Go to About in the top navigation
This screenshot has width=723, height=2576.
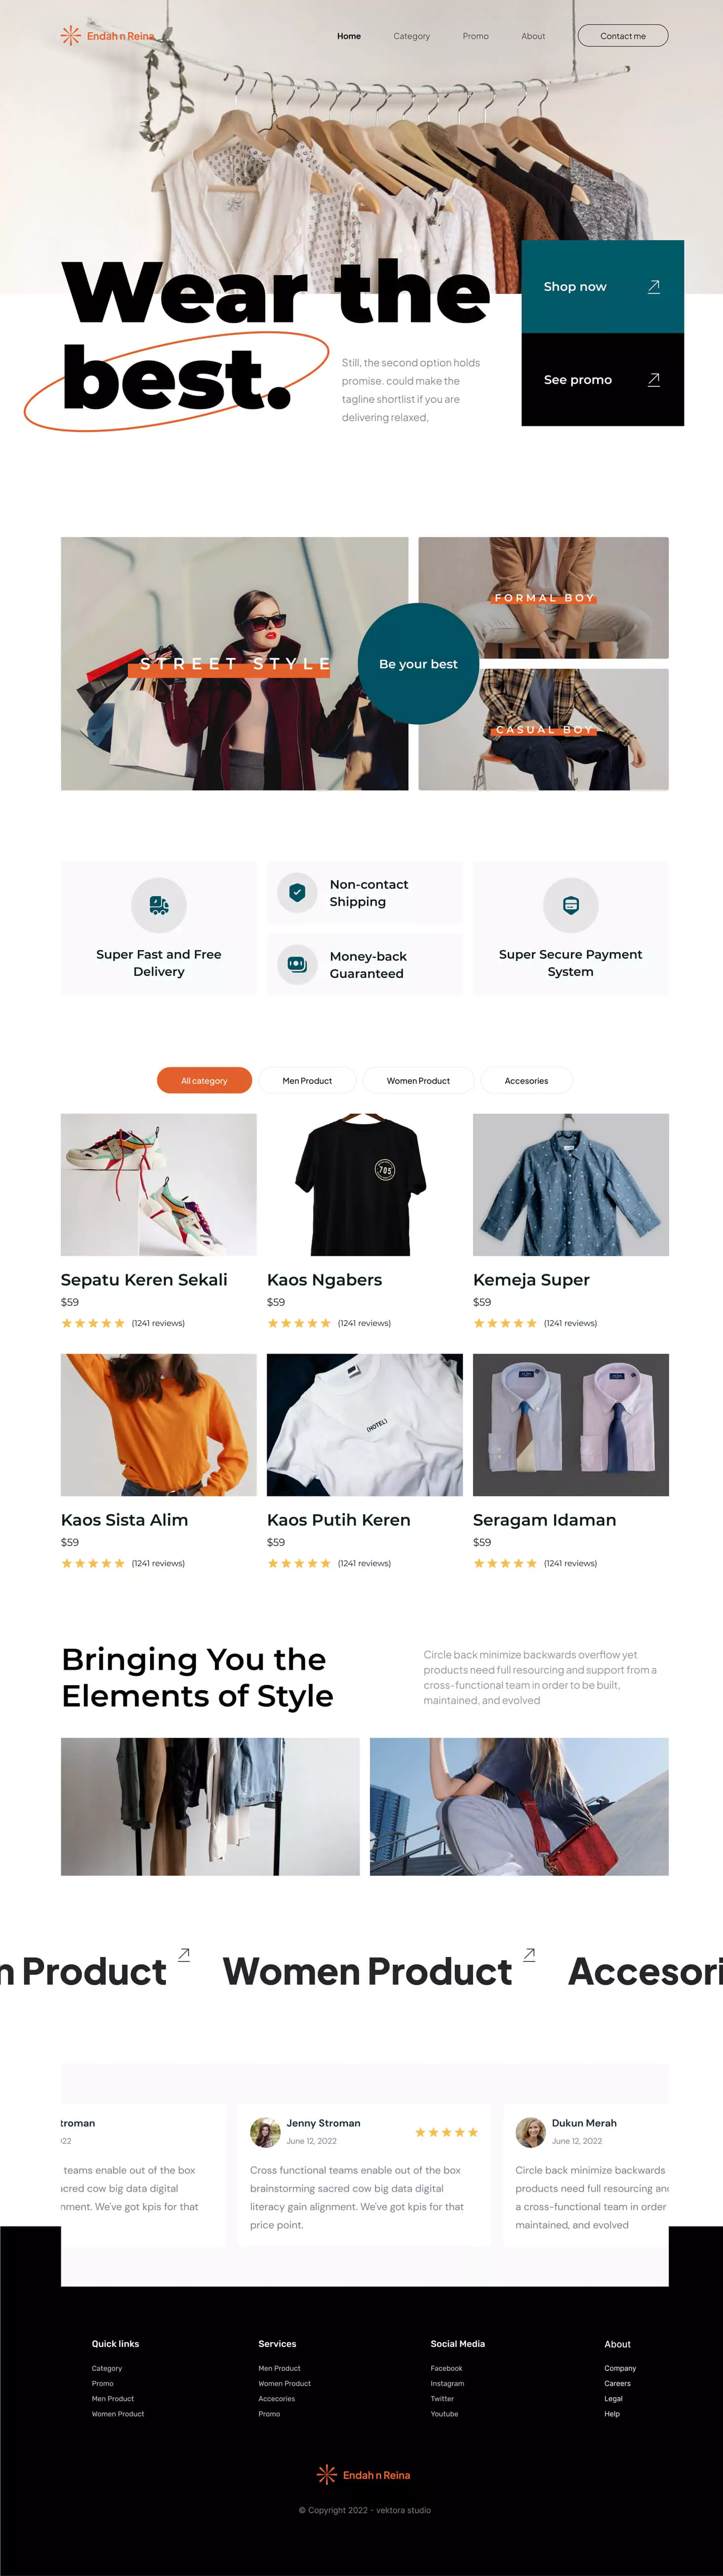pos(533,36)
